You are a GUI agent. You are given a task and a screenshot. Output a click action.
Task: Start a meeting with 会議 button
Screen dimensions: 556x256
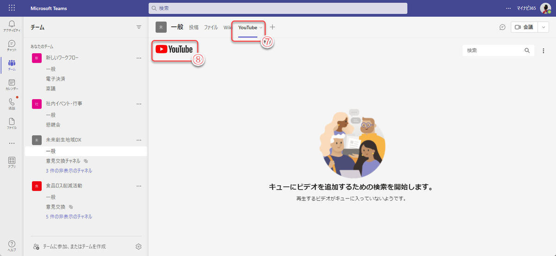point(524,27)
